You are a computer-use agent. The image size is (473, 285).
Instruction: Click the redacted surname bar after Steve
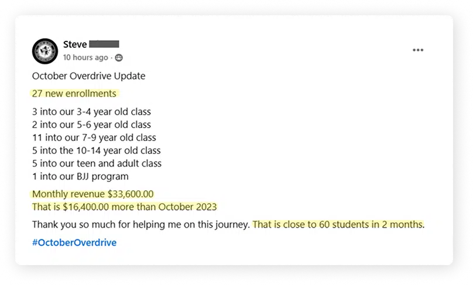pos(104,44)
